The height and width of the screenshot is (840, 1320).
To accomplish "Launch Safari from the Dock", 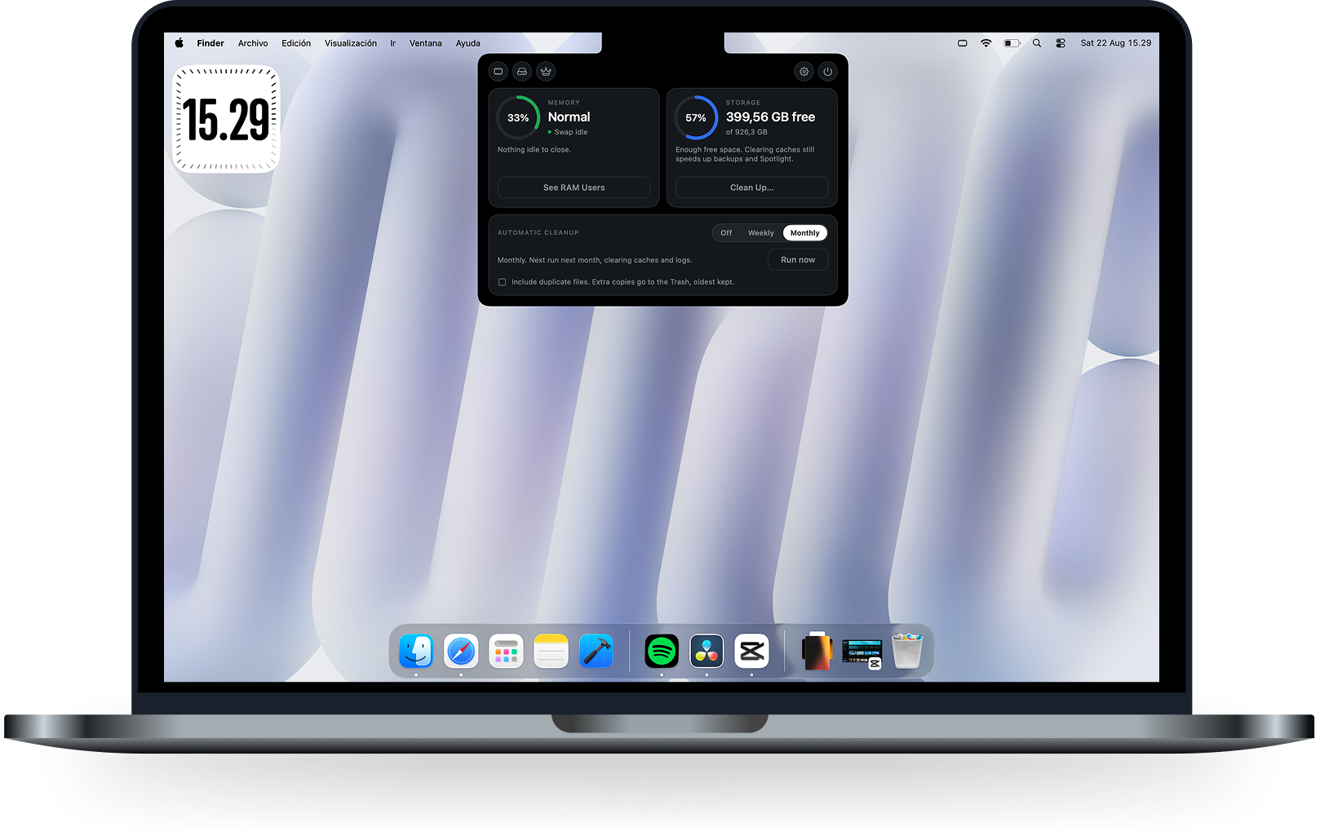I will pyautogui.click(x=461, y=652).
